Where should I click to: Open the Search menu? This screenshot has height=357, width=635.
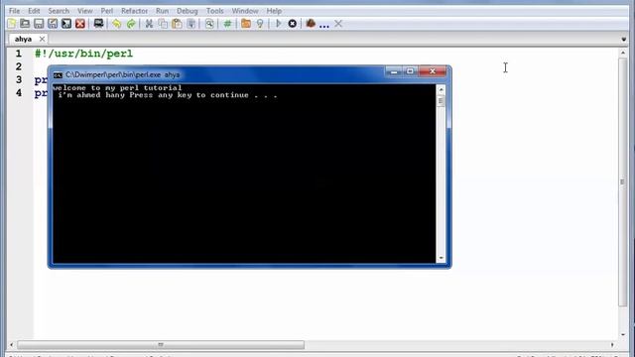point(59,11)
